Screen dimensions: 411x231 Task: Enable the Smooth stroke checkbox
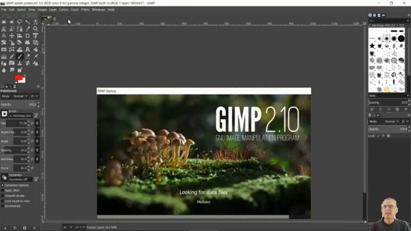click(3, 196)
